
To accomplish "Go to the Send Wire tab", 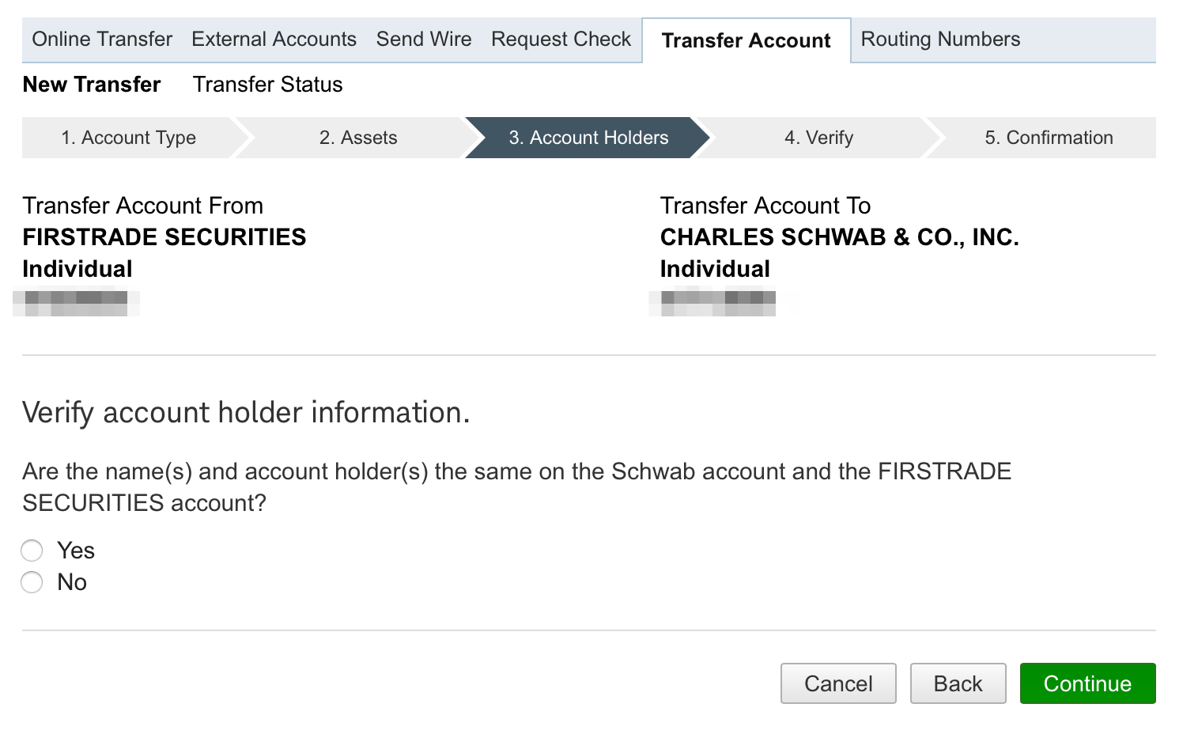I will (x=424, y=40).
